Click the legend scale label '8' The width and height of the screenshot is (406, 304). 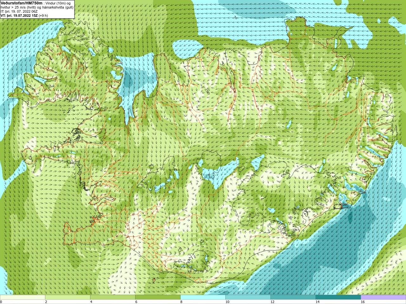pyautogui.click(x=181, y=302)
